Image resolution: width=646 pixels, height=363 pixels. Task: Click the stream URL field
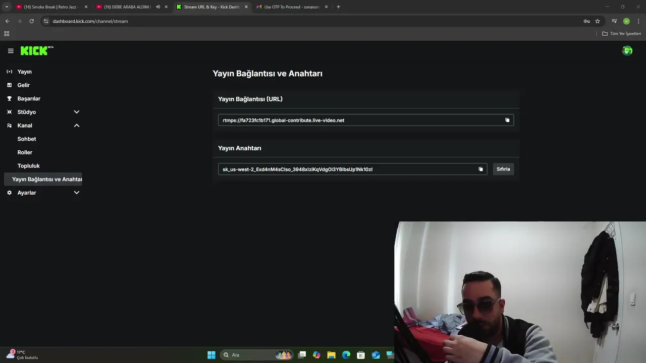[366, 120]
